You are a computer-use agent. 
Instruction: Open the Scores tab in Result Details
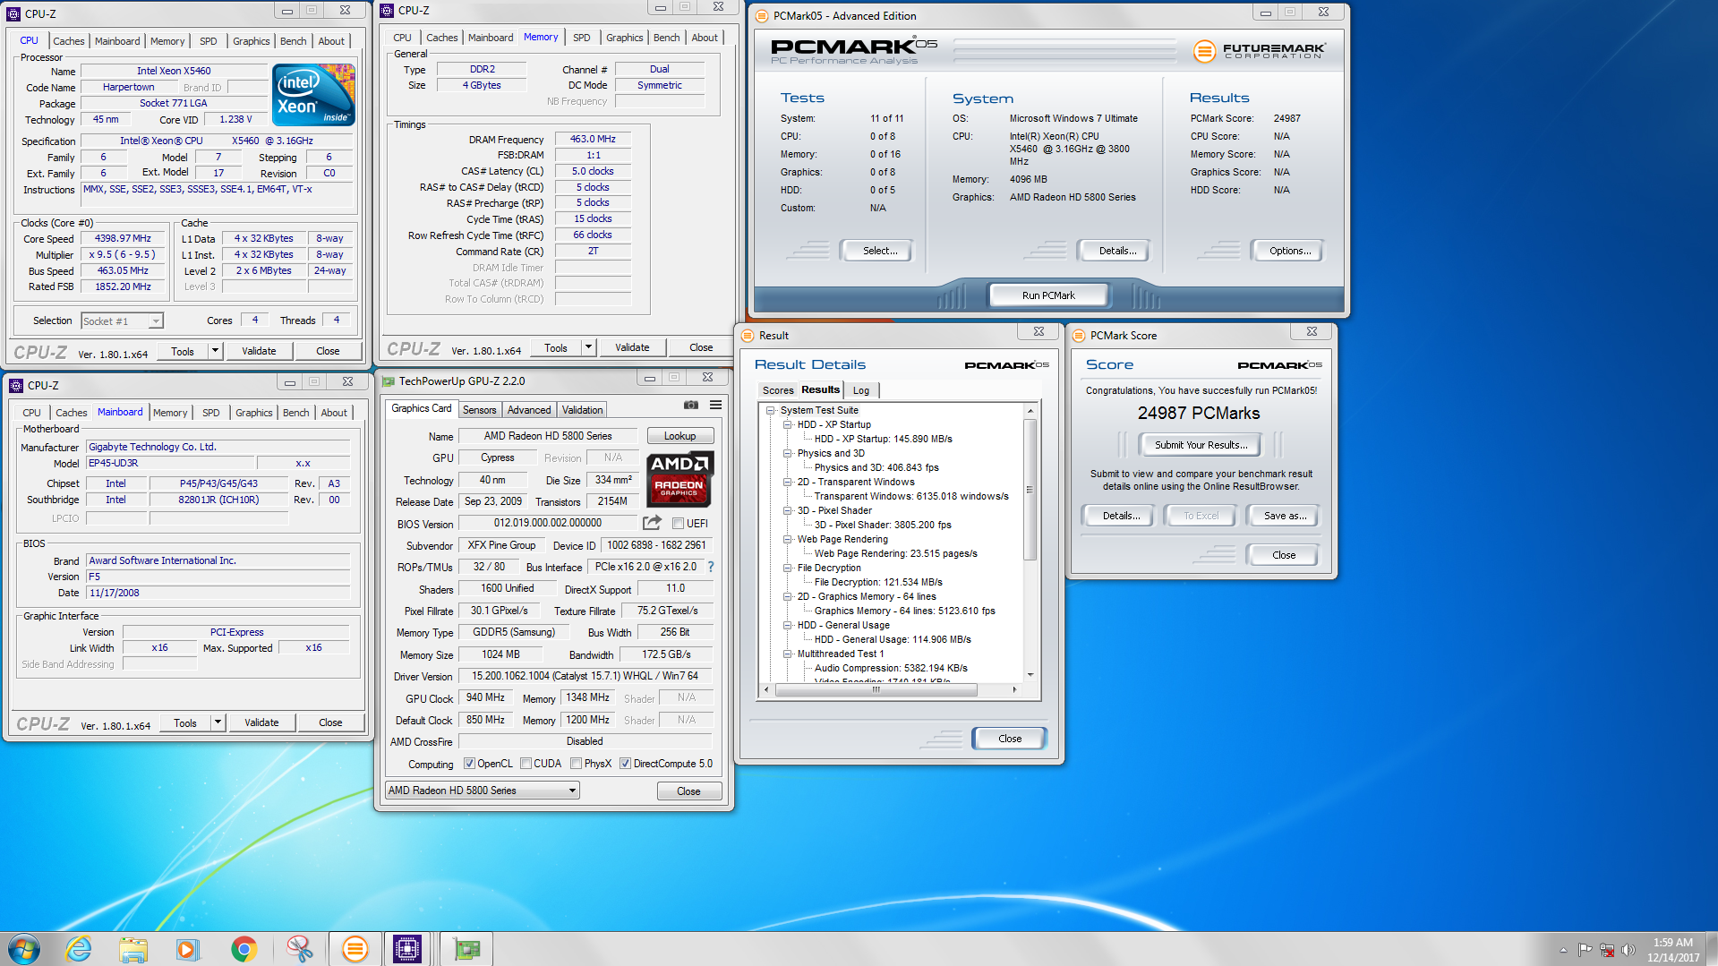pos(778,390)
